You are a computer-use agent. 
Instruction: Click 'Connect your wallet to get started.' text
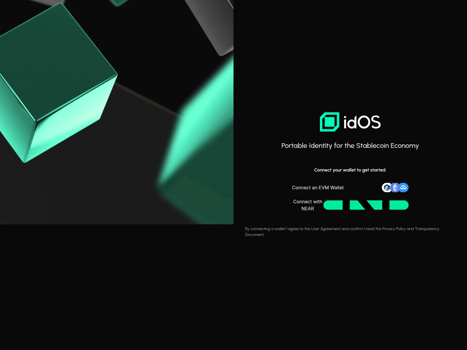(x=350, y=170)
